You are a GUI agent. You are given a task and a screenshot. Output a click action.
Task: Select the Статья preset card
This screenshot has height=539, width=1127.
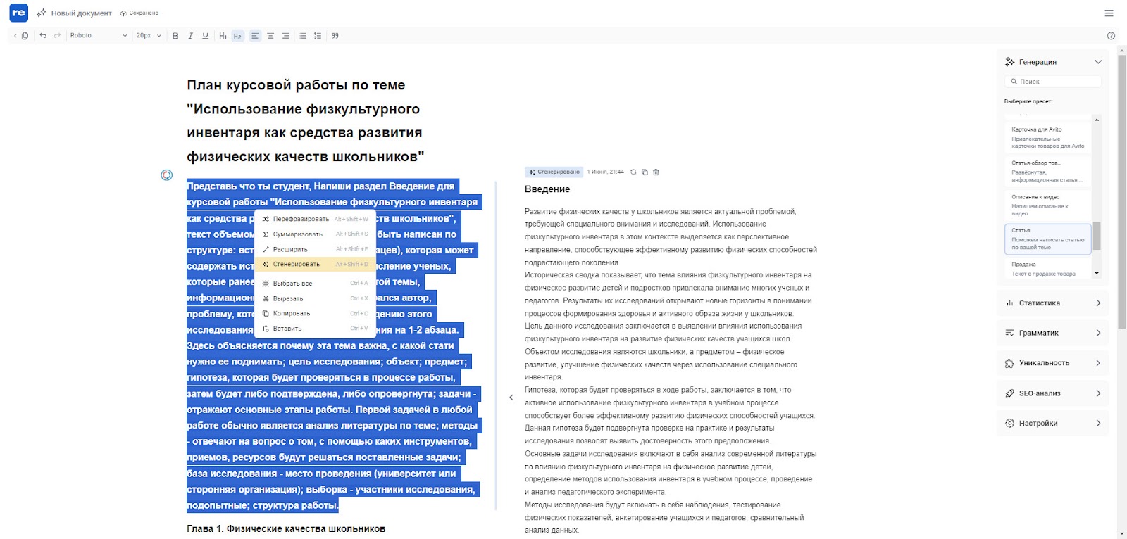(1048, 239)
